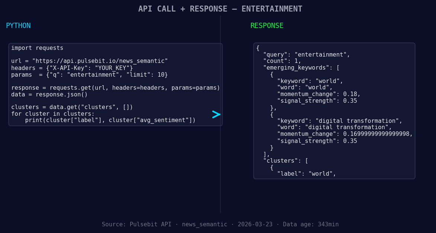Click the cyan run arrow icon
This screenshot has height=233, width=436.
pos(216,115)
